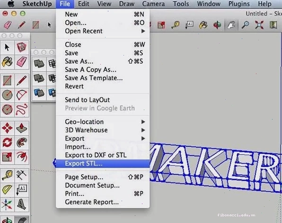Click the top-left solid tools palette icon
This screenshot has height=223, width=282.
pyautogui.click(x=39, y=64)
